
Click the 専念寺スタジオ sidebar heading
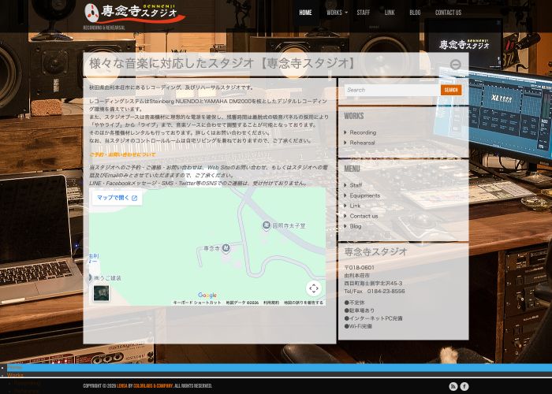pyautogui.click(x=375, y=251)
